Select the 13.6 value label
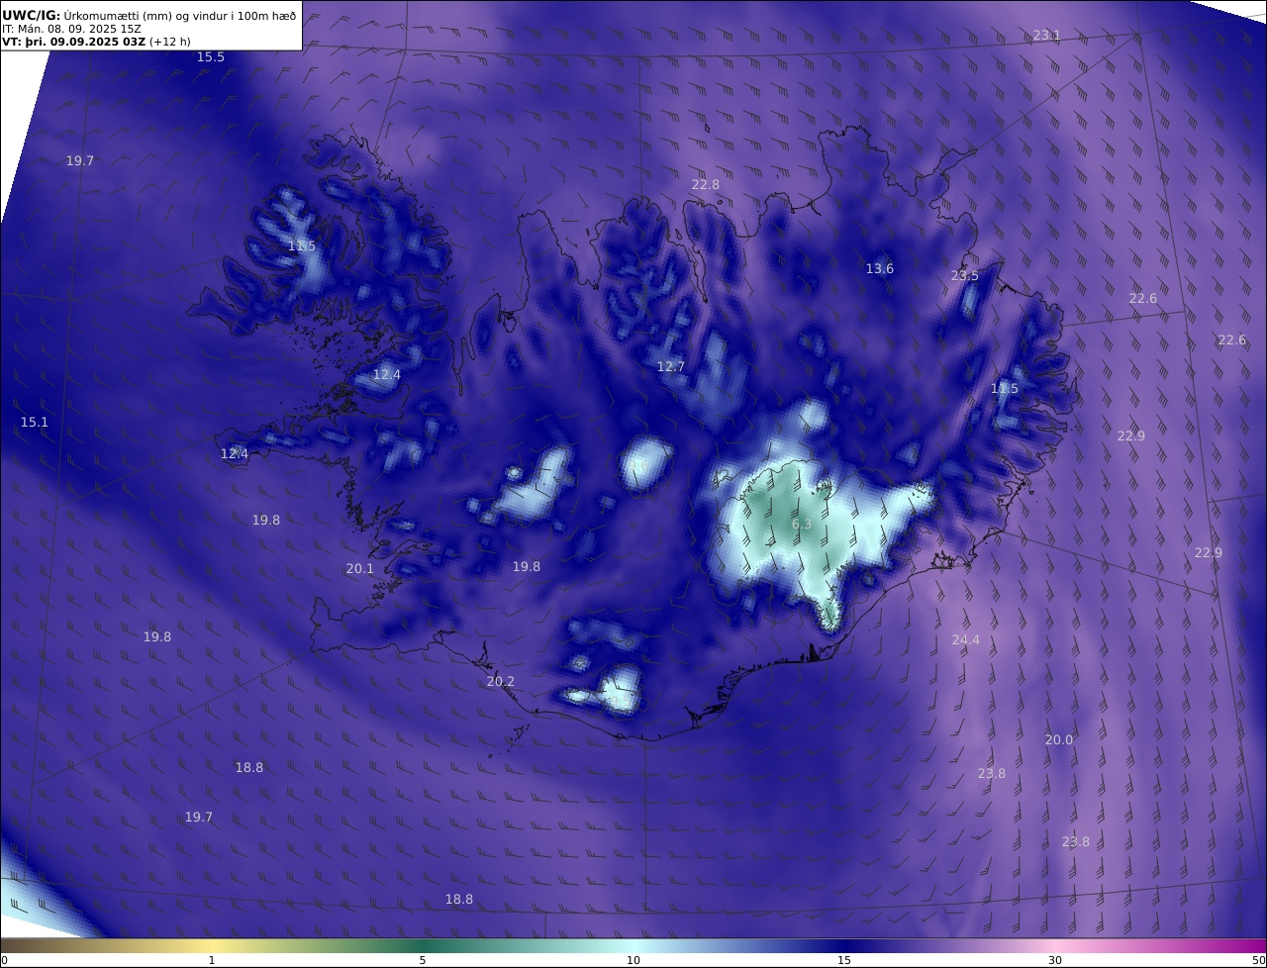The width and height of the screenshot is (1267, 968). click(880, 269)
